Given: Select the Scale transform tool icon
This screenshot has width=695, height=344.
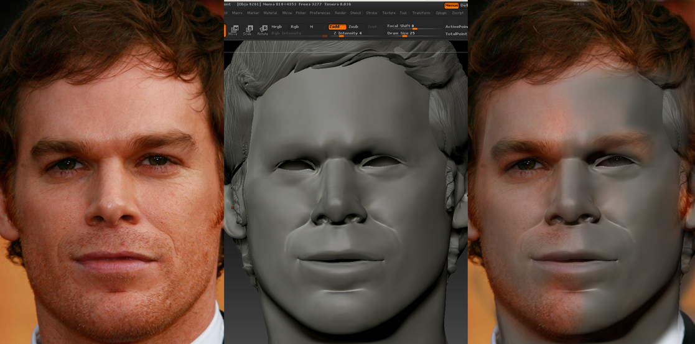Looking at the screenshot, I should click(248, 30).
